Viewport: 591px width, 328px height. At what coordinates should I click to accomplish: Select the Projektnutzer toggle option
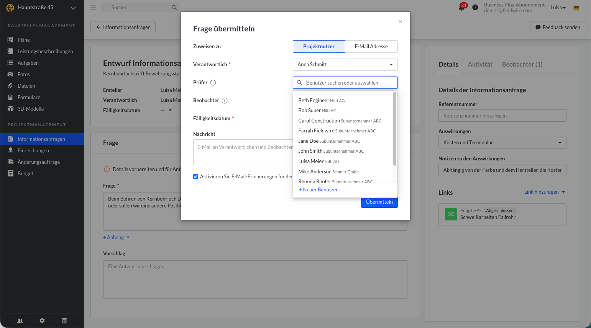pos(319,46)
